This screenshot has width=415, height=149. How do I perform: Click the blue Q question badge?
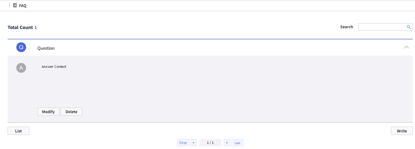coord(21,47)
